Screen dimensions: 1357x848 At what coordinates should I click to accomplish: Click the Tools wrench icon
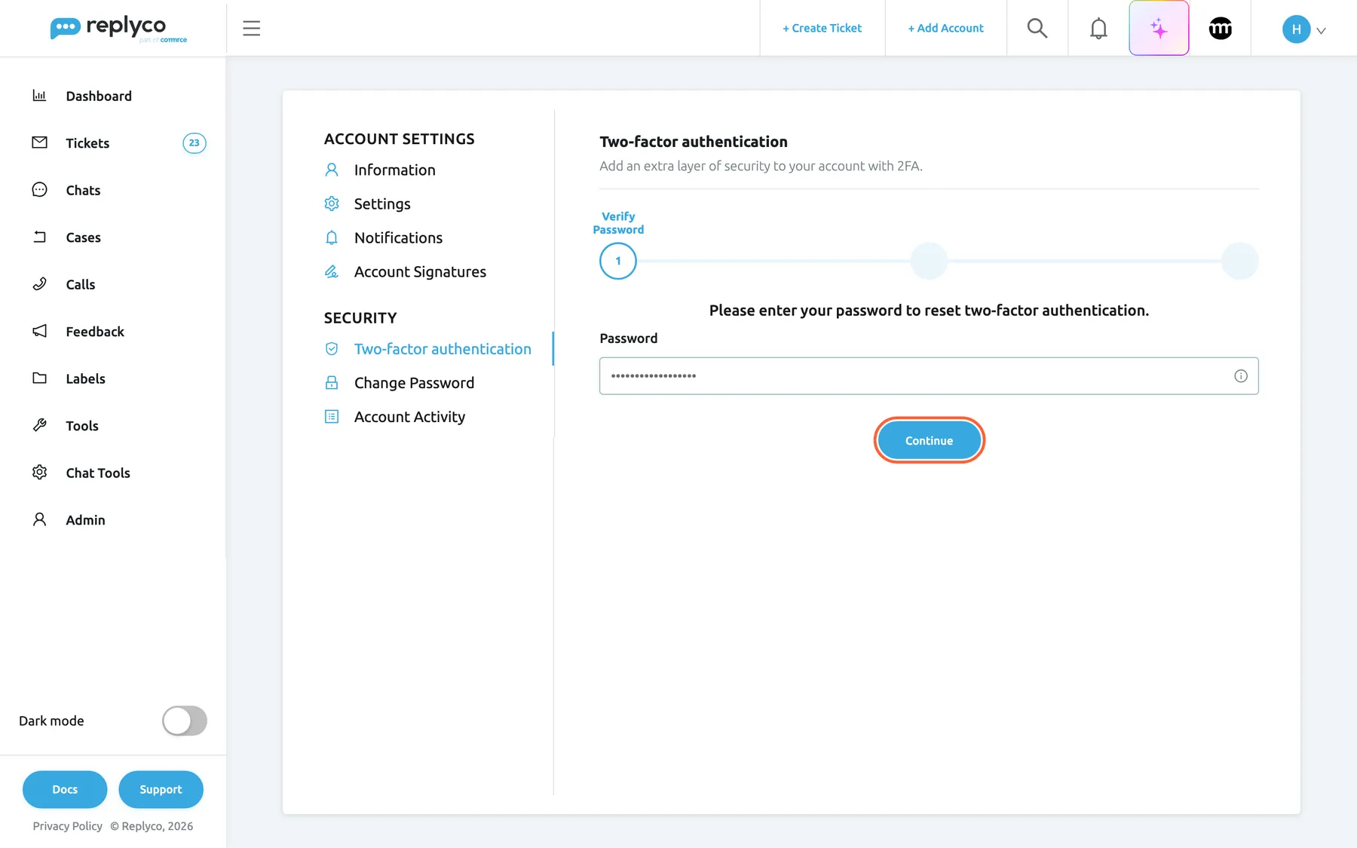click(39, 425)
